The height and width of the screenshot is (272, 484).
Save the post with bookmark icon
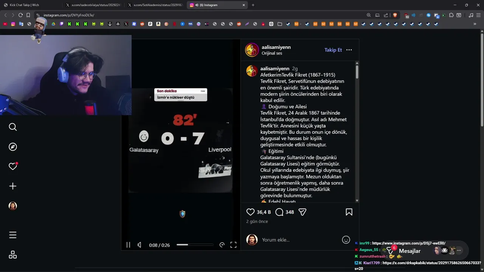click(349, 212)
